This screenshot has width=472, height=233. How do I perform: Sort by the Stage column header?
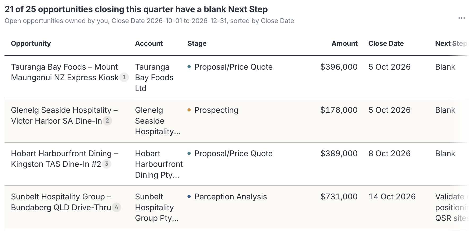coord(197,43)
